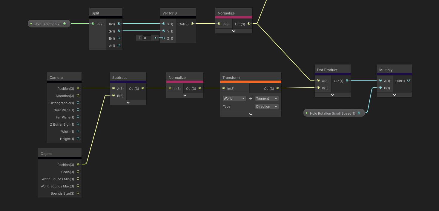Image resolution: width=439 pixels, height=211 pixels.
Task: Select the Holo Direction property pill
Action: tap(48, 24)
